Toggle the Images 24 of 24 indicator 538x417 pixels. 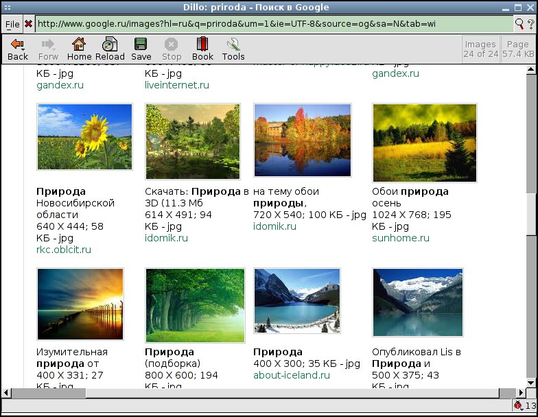(480, 49)
